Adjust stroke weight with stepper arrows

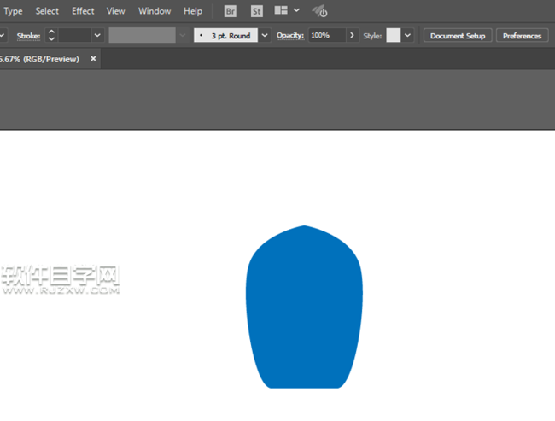(x=51, y=36)
